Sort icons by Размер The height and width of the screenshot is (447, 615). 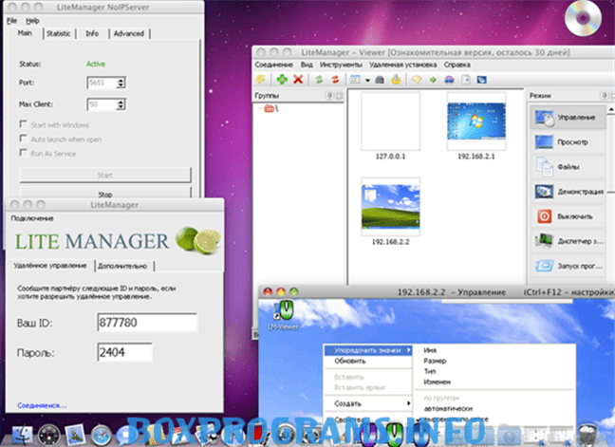coord(435,361)
